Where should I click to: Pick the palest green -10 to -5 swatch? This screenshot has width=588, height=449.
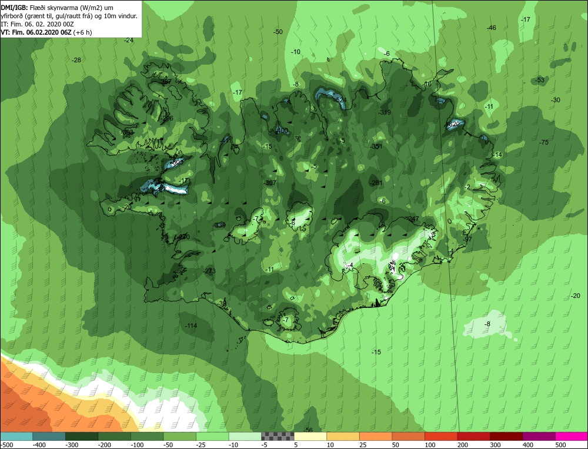click(245, 436)
